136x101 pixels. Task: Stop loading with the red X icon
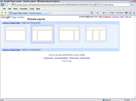pyautogui.click(x=101, y=5)
